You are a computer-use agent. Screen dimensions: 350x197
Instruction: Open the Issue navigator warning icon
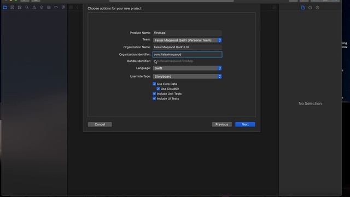(x=34, y=7)
